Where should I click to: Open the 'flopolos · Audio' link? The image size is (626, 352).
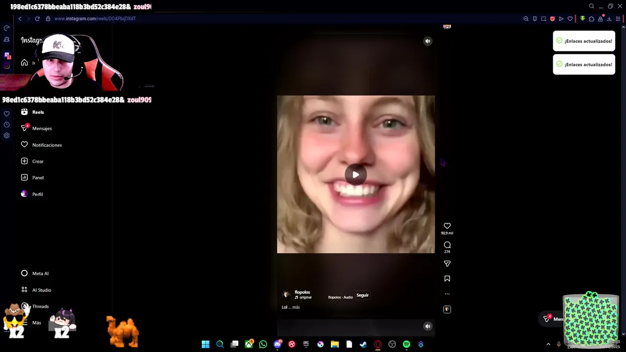click(x=340, y=297)
